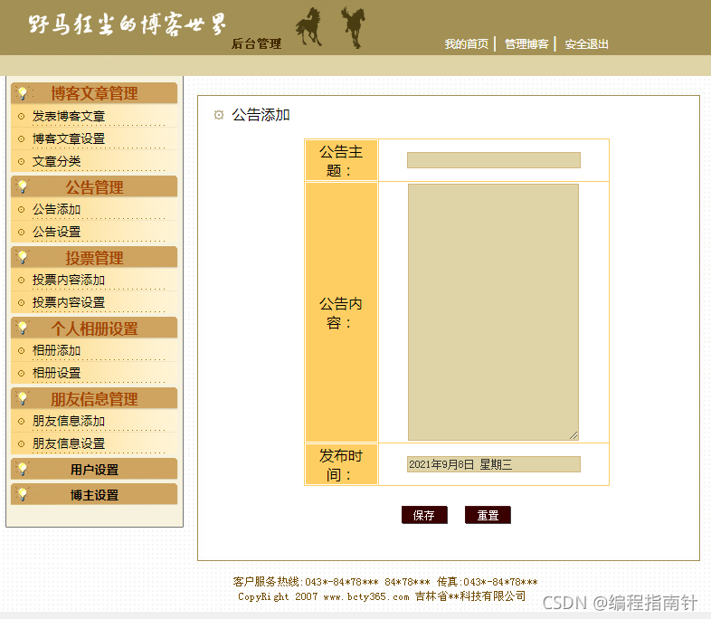Screen dimensions: 711x619
Task: Click the 保存 button
Action: (x=424, y=515)
